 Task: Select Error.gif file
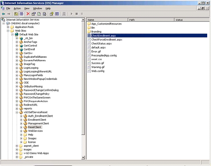tap(96, 52)
